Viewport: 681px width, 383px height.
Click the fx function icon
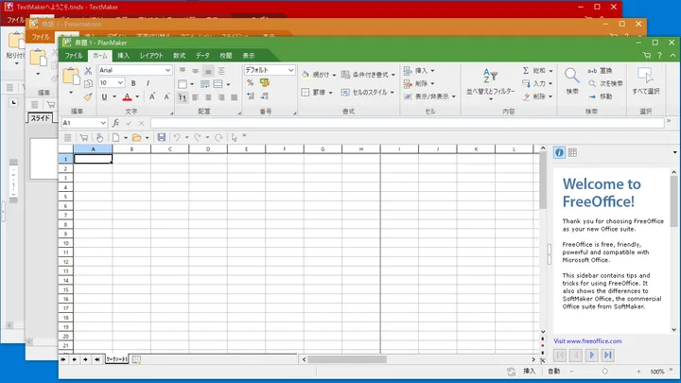(x=116, y=123)
